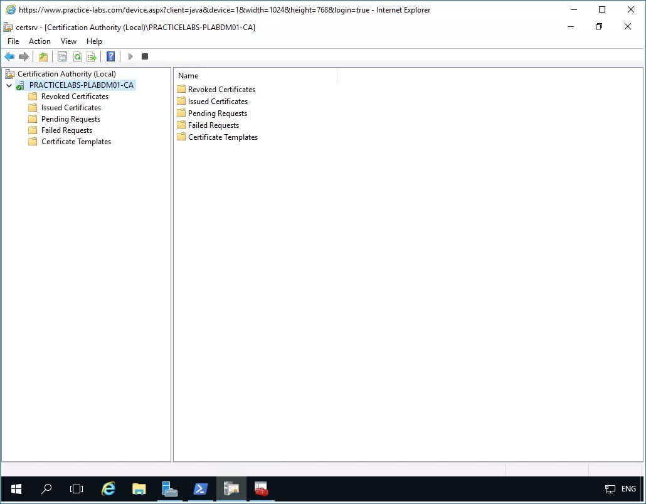Refresh the certificate authority view
646x504 pixels.
tap(77, 56)
